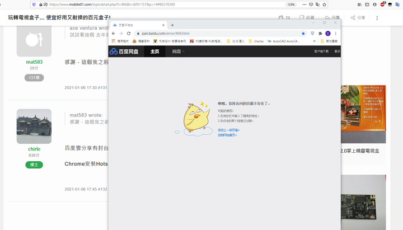
Task: Click the return to homepage link under the chick
Action: [227, 135]
